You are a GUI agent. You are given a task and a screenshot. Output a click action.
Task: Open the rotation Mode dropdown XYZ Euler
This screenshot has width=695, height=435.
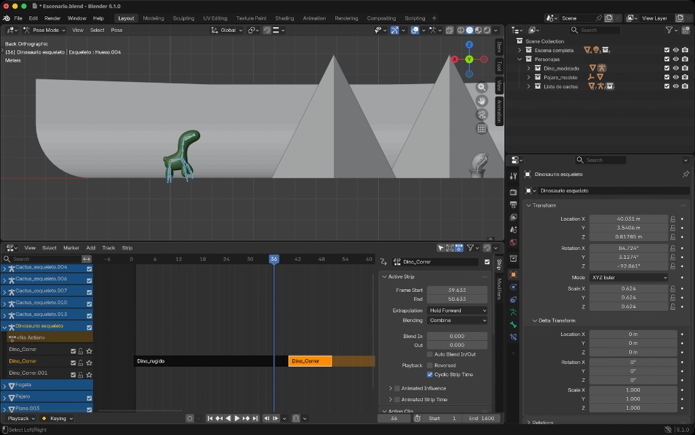coord(628,277)
